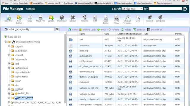Image resolution: width=190 pixels, height=106 pixels.
Task: Click the Go button next to path
Action: [x=58, y=29]
